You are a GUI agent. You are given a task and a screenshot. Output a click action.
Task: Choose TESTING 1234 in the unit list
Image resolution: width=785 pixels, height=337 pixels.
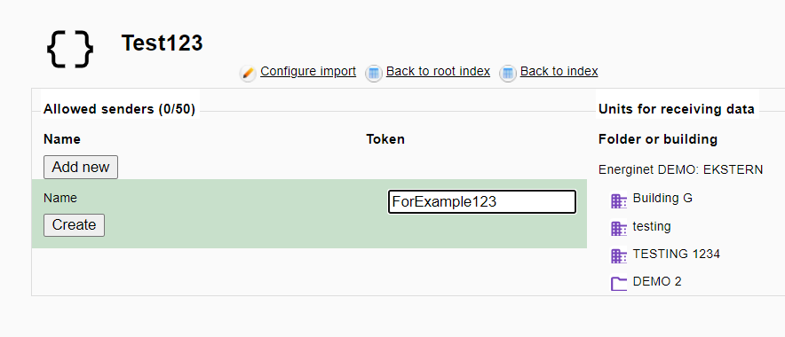tap(677, 254)
